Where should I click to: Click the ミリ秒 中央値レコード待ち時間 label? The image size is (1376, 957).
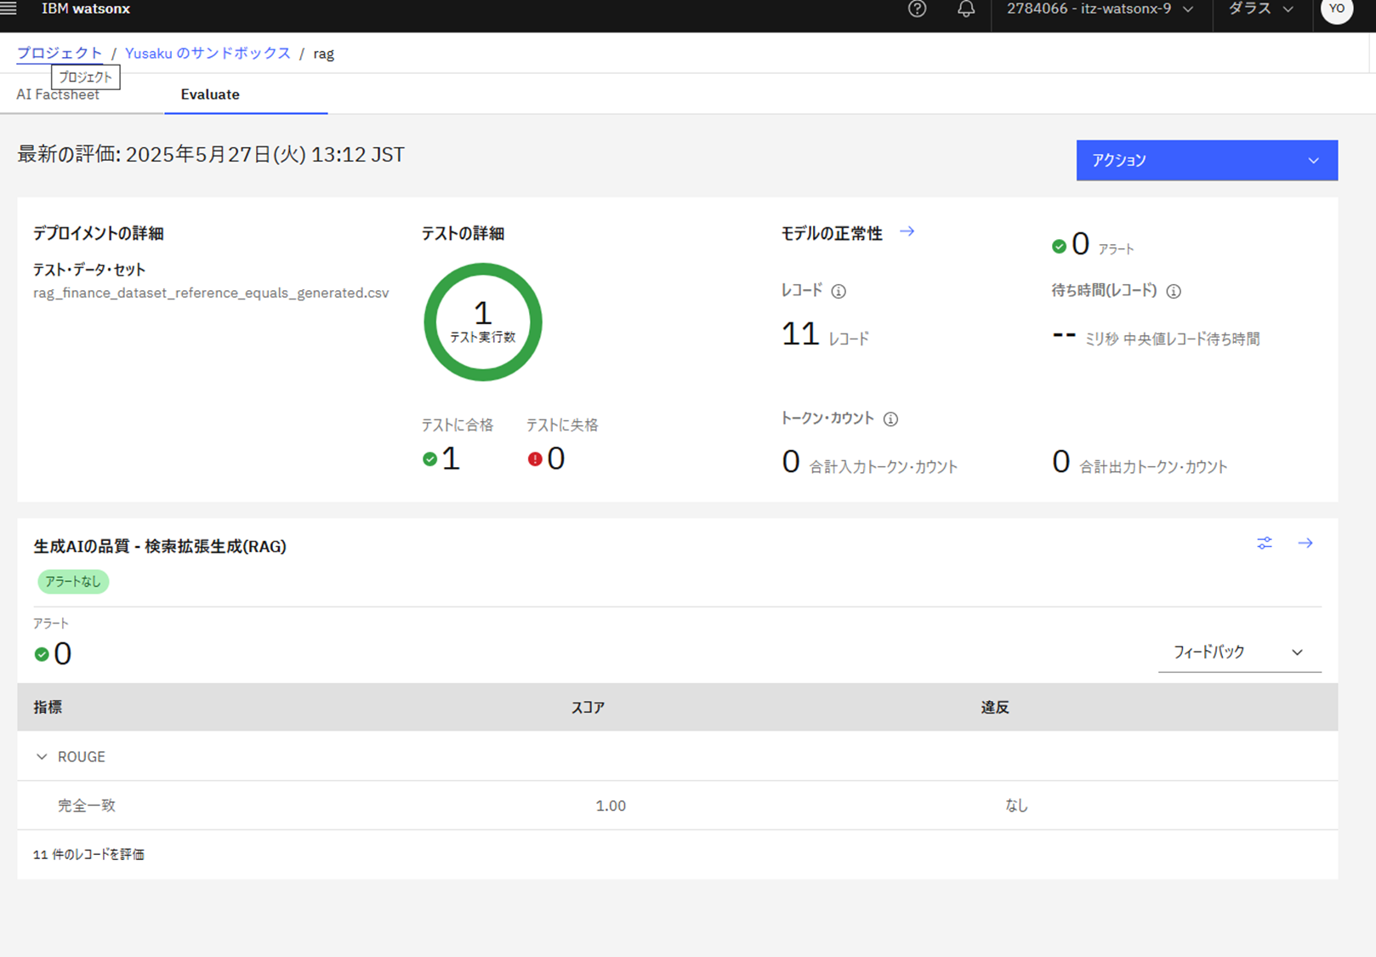tap(1172, 339)
